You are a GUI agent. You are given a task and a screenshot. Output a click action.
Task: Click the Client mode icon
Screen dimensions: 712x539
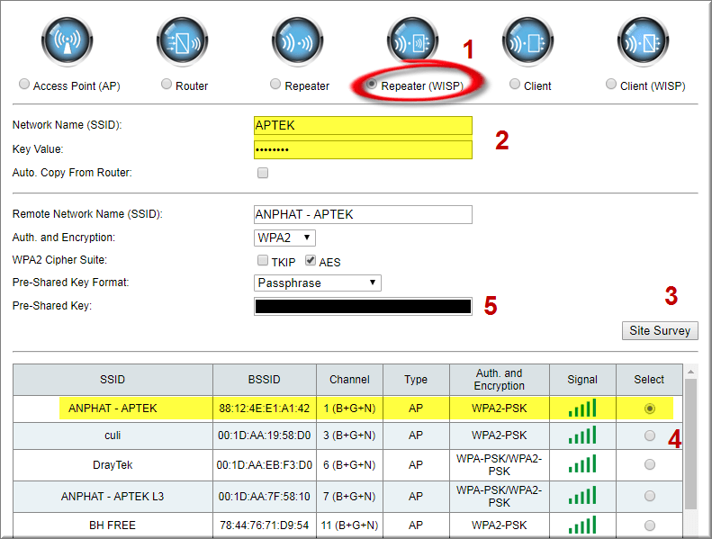click(x=527, y=41)
